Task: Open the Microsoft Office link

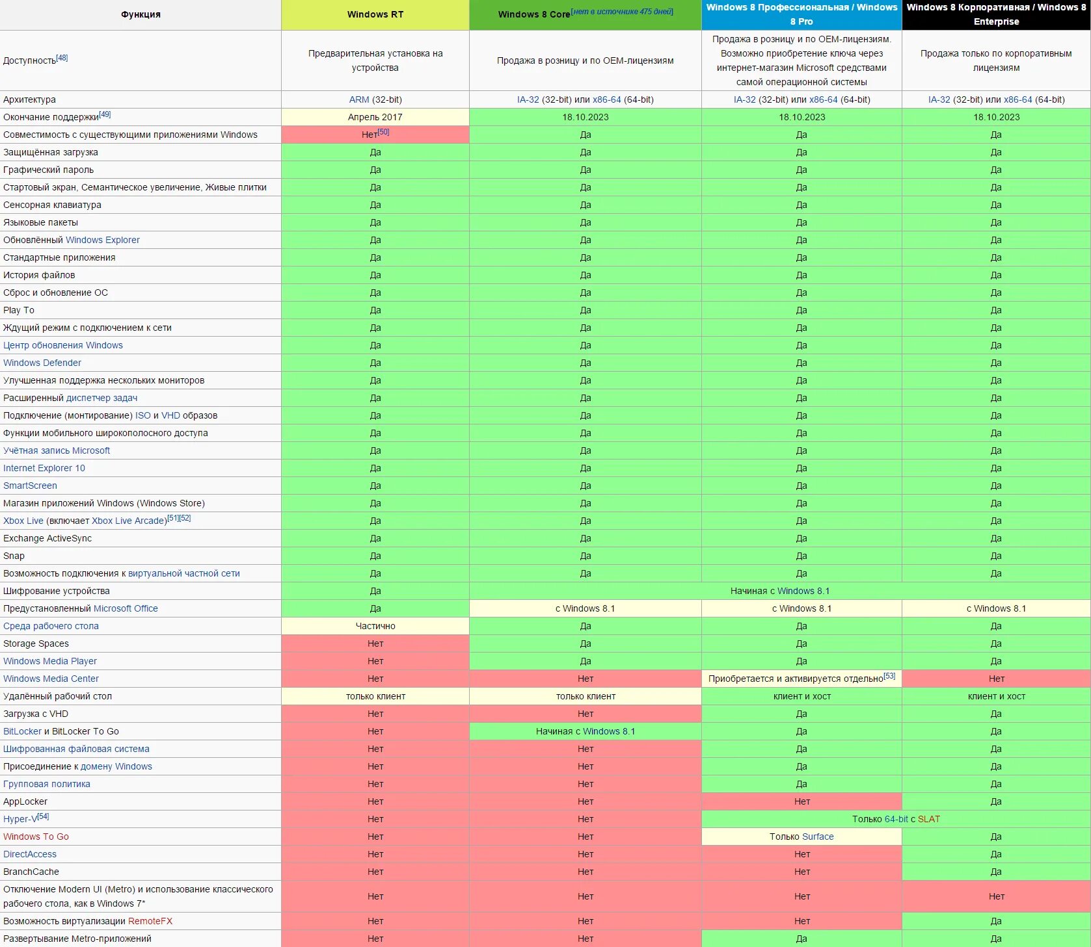Action: coord(126,608)
